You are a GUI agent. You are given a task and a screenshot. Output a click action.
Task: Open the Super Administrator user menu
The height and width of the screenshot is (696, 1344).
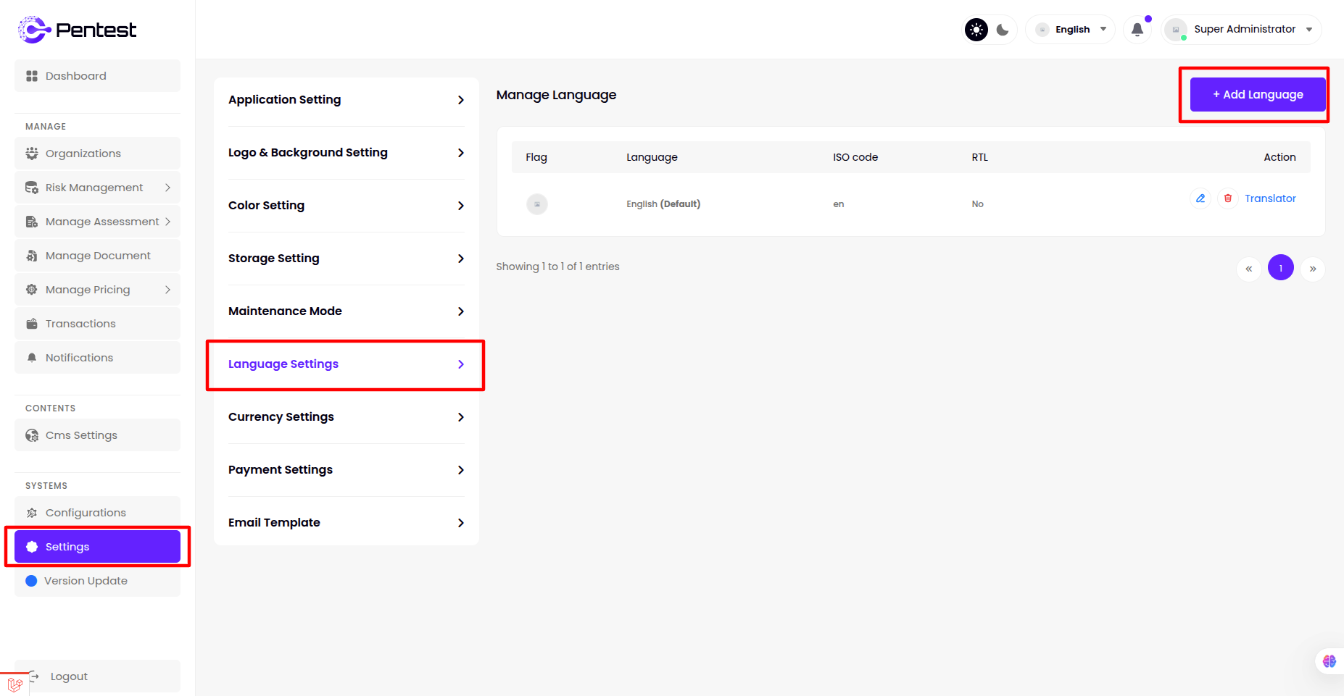click(x=1242, y=30)
